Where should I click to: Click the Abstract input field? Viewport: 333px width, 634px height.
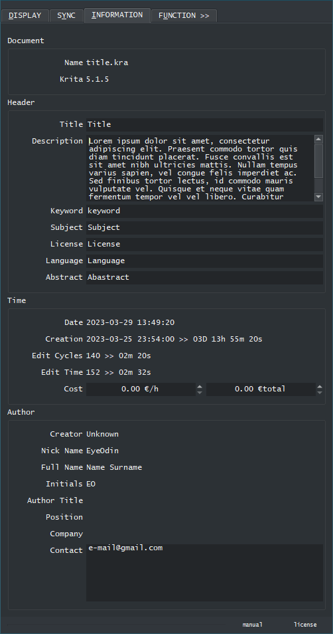pyautogui.click(x=205, y=277)
